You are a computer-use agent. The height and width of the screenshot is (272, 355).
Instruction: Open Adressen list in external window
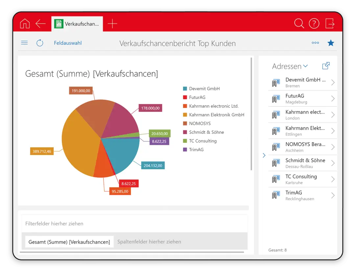pyautogui.click(x=326, y=66)
